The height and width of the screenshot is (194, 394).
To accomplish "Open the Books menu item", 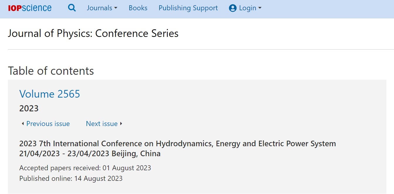I will [138, 8].
